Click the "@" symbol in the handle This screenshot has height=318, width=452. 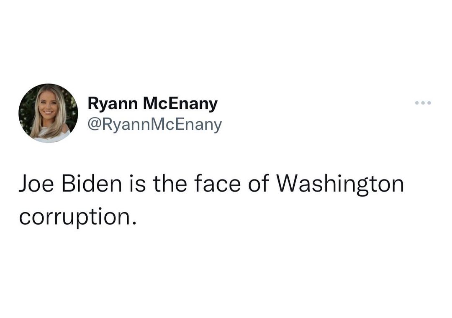pyautogui.click(x=93, y=125)
